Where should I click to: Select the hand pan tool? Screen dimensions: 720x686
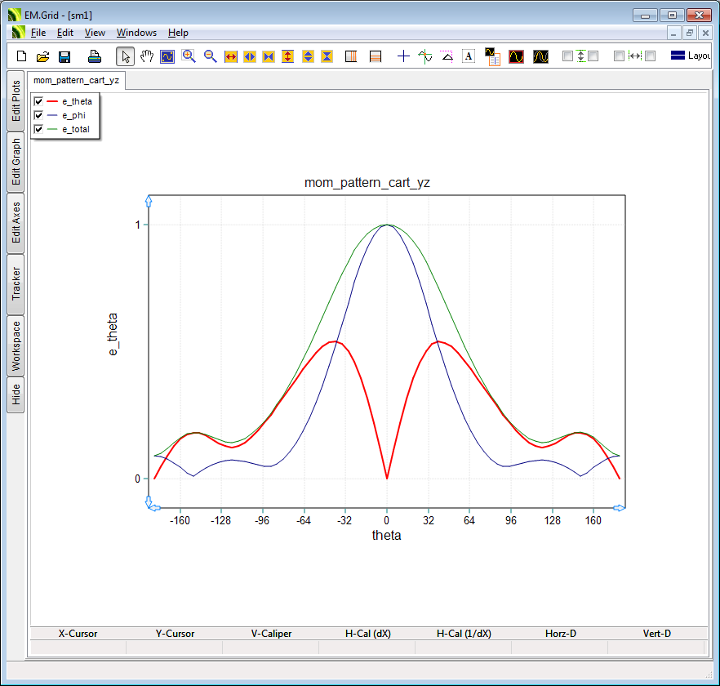(x=147, y=56)
